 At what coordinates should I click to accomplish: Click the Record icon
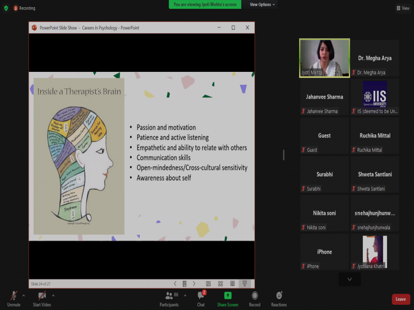coord(255,297)
